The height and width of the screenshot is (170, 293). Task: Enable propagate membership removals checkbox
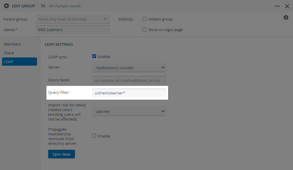point(94,136)
